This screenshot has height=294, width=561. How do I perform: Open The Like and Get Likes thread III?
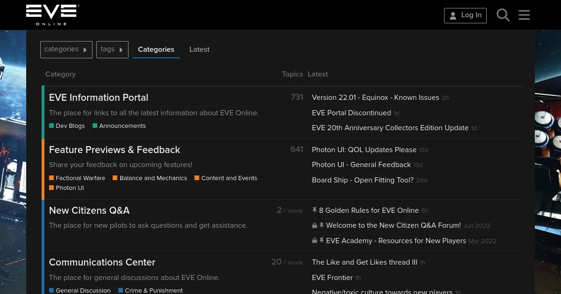(365, 262)
